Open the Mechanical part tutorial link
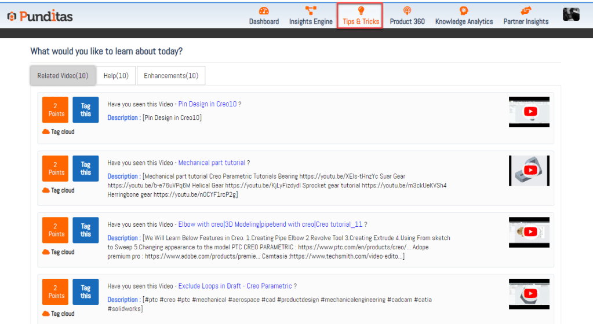 pyautogui.click(x=212, y=163)
